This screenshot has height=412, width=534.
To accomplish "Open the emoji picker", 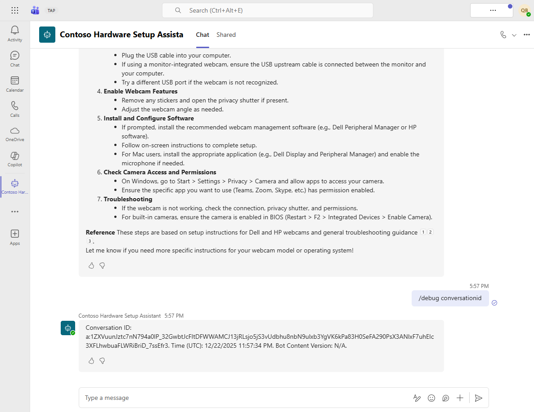I will (x=431, y=398).
